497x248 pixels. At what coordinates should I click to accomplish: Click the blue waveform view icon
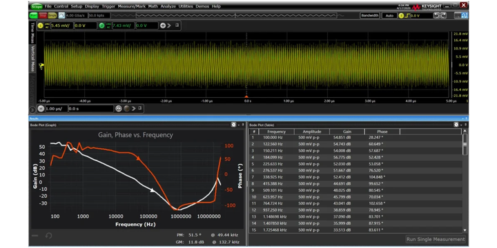click(x=465, y=15)
